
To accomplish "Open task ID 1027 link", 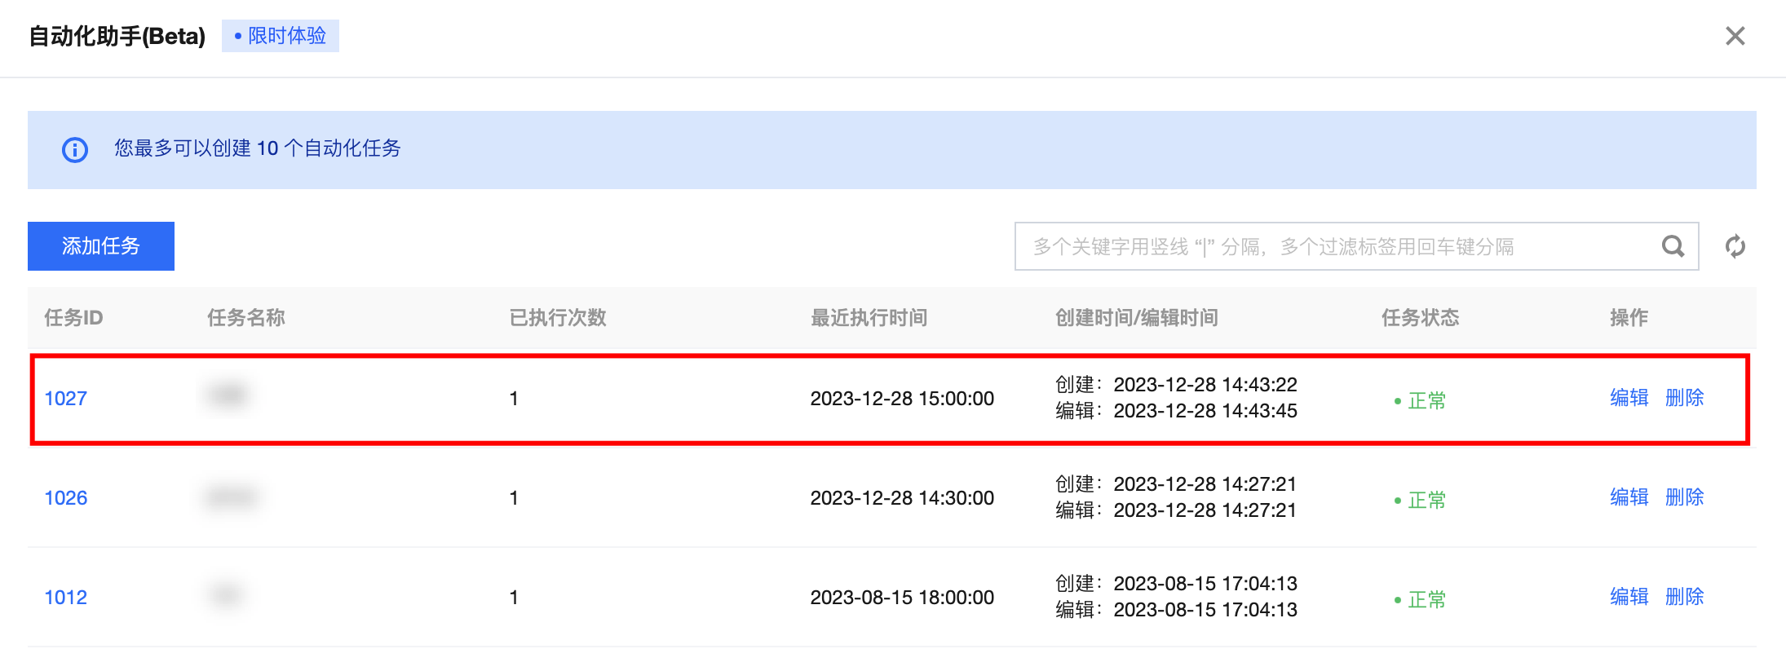I will (65, 399).
